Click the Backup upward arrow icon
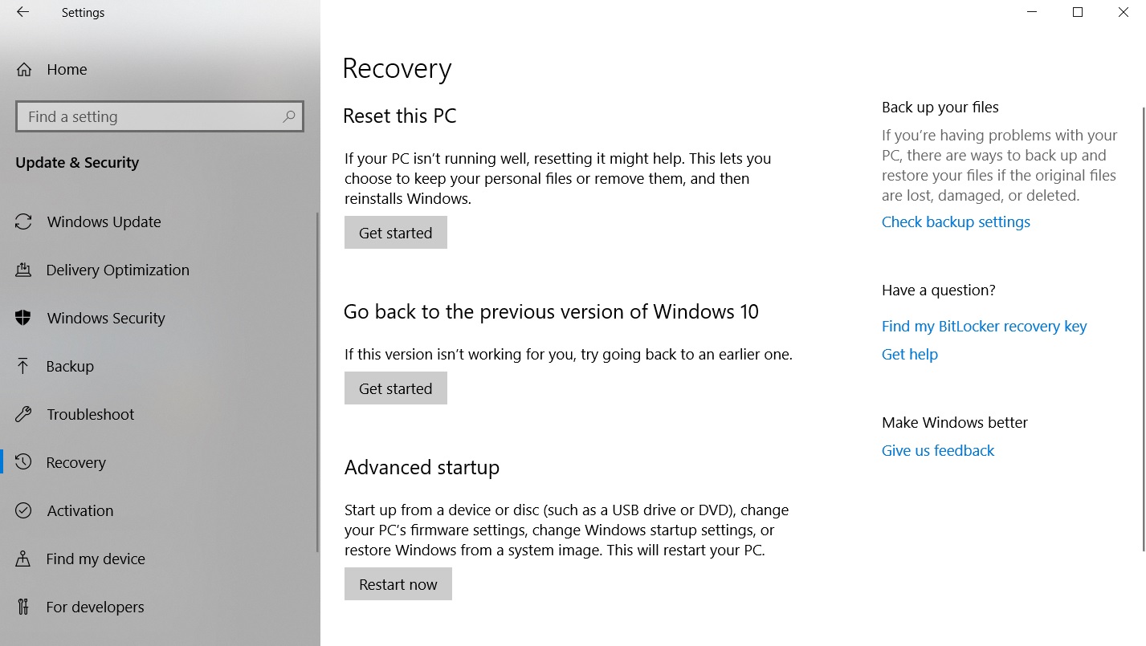This screenshot has height=646, width=1146. coord(23,366)
